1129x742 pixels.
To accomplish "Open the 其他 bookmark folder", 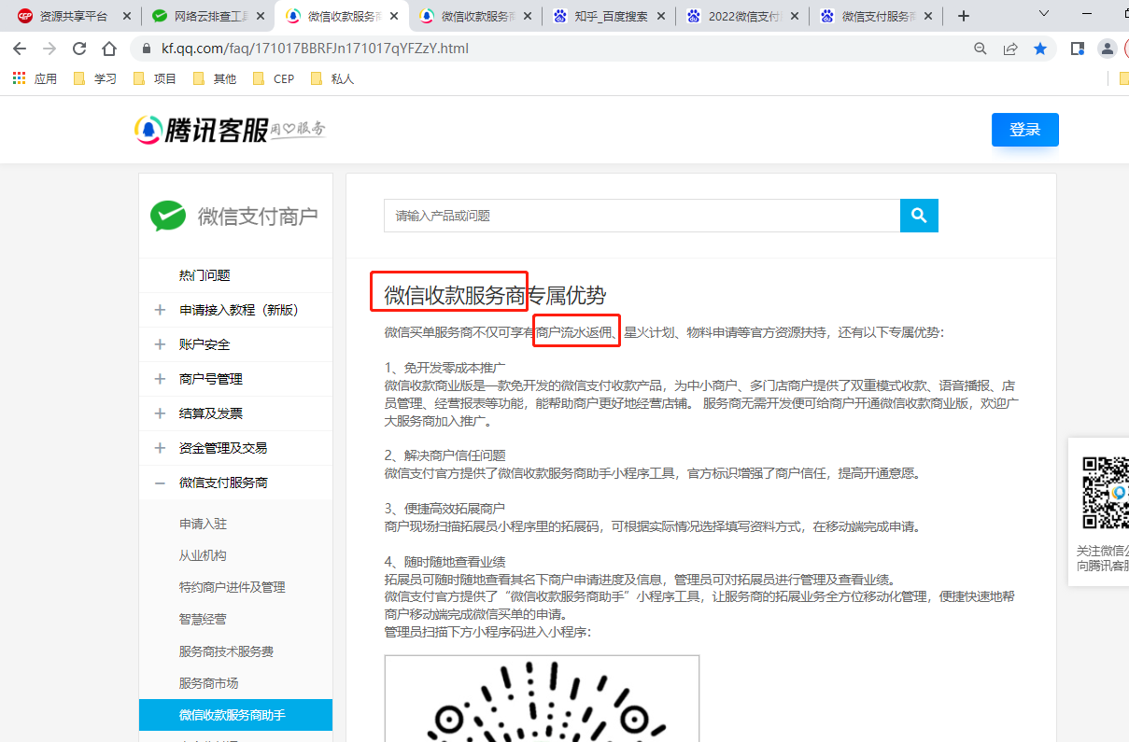I will click(x=215, y=78).
